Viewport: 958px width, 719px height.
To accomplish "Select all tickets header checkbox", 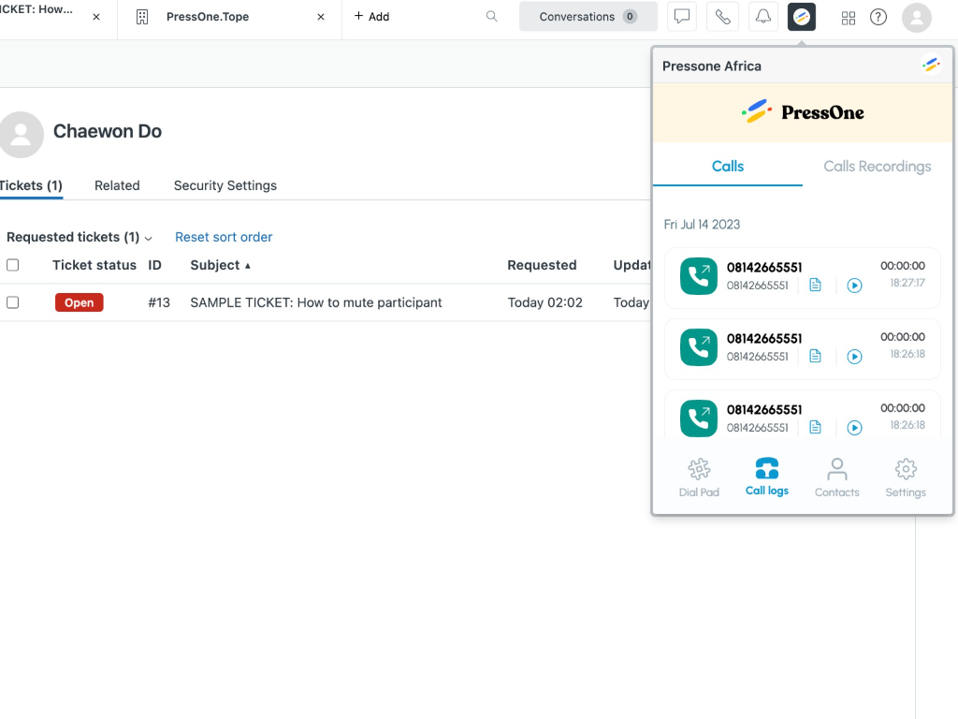I will pyautogui.click(x=13, y=265).
